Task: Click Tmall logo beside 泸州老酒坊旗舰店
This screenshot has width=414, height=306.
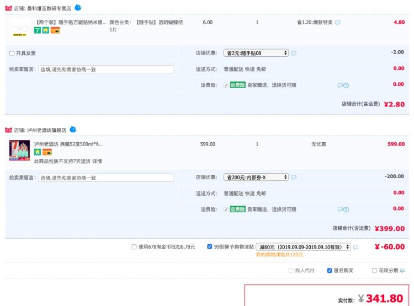Action: (8, 130)
